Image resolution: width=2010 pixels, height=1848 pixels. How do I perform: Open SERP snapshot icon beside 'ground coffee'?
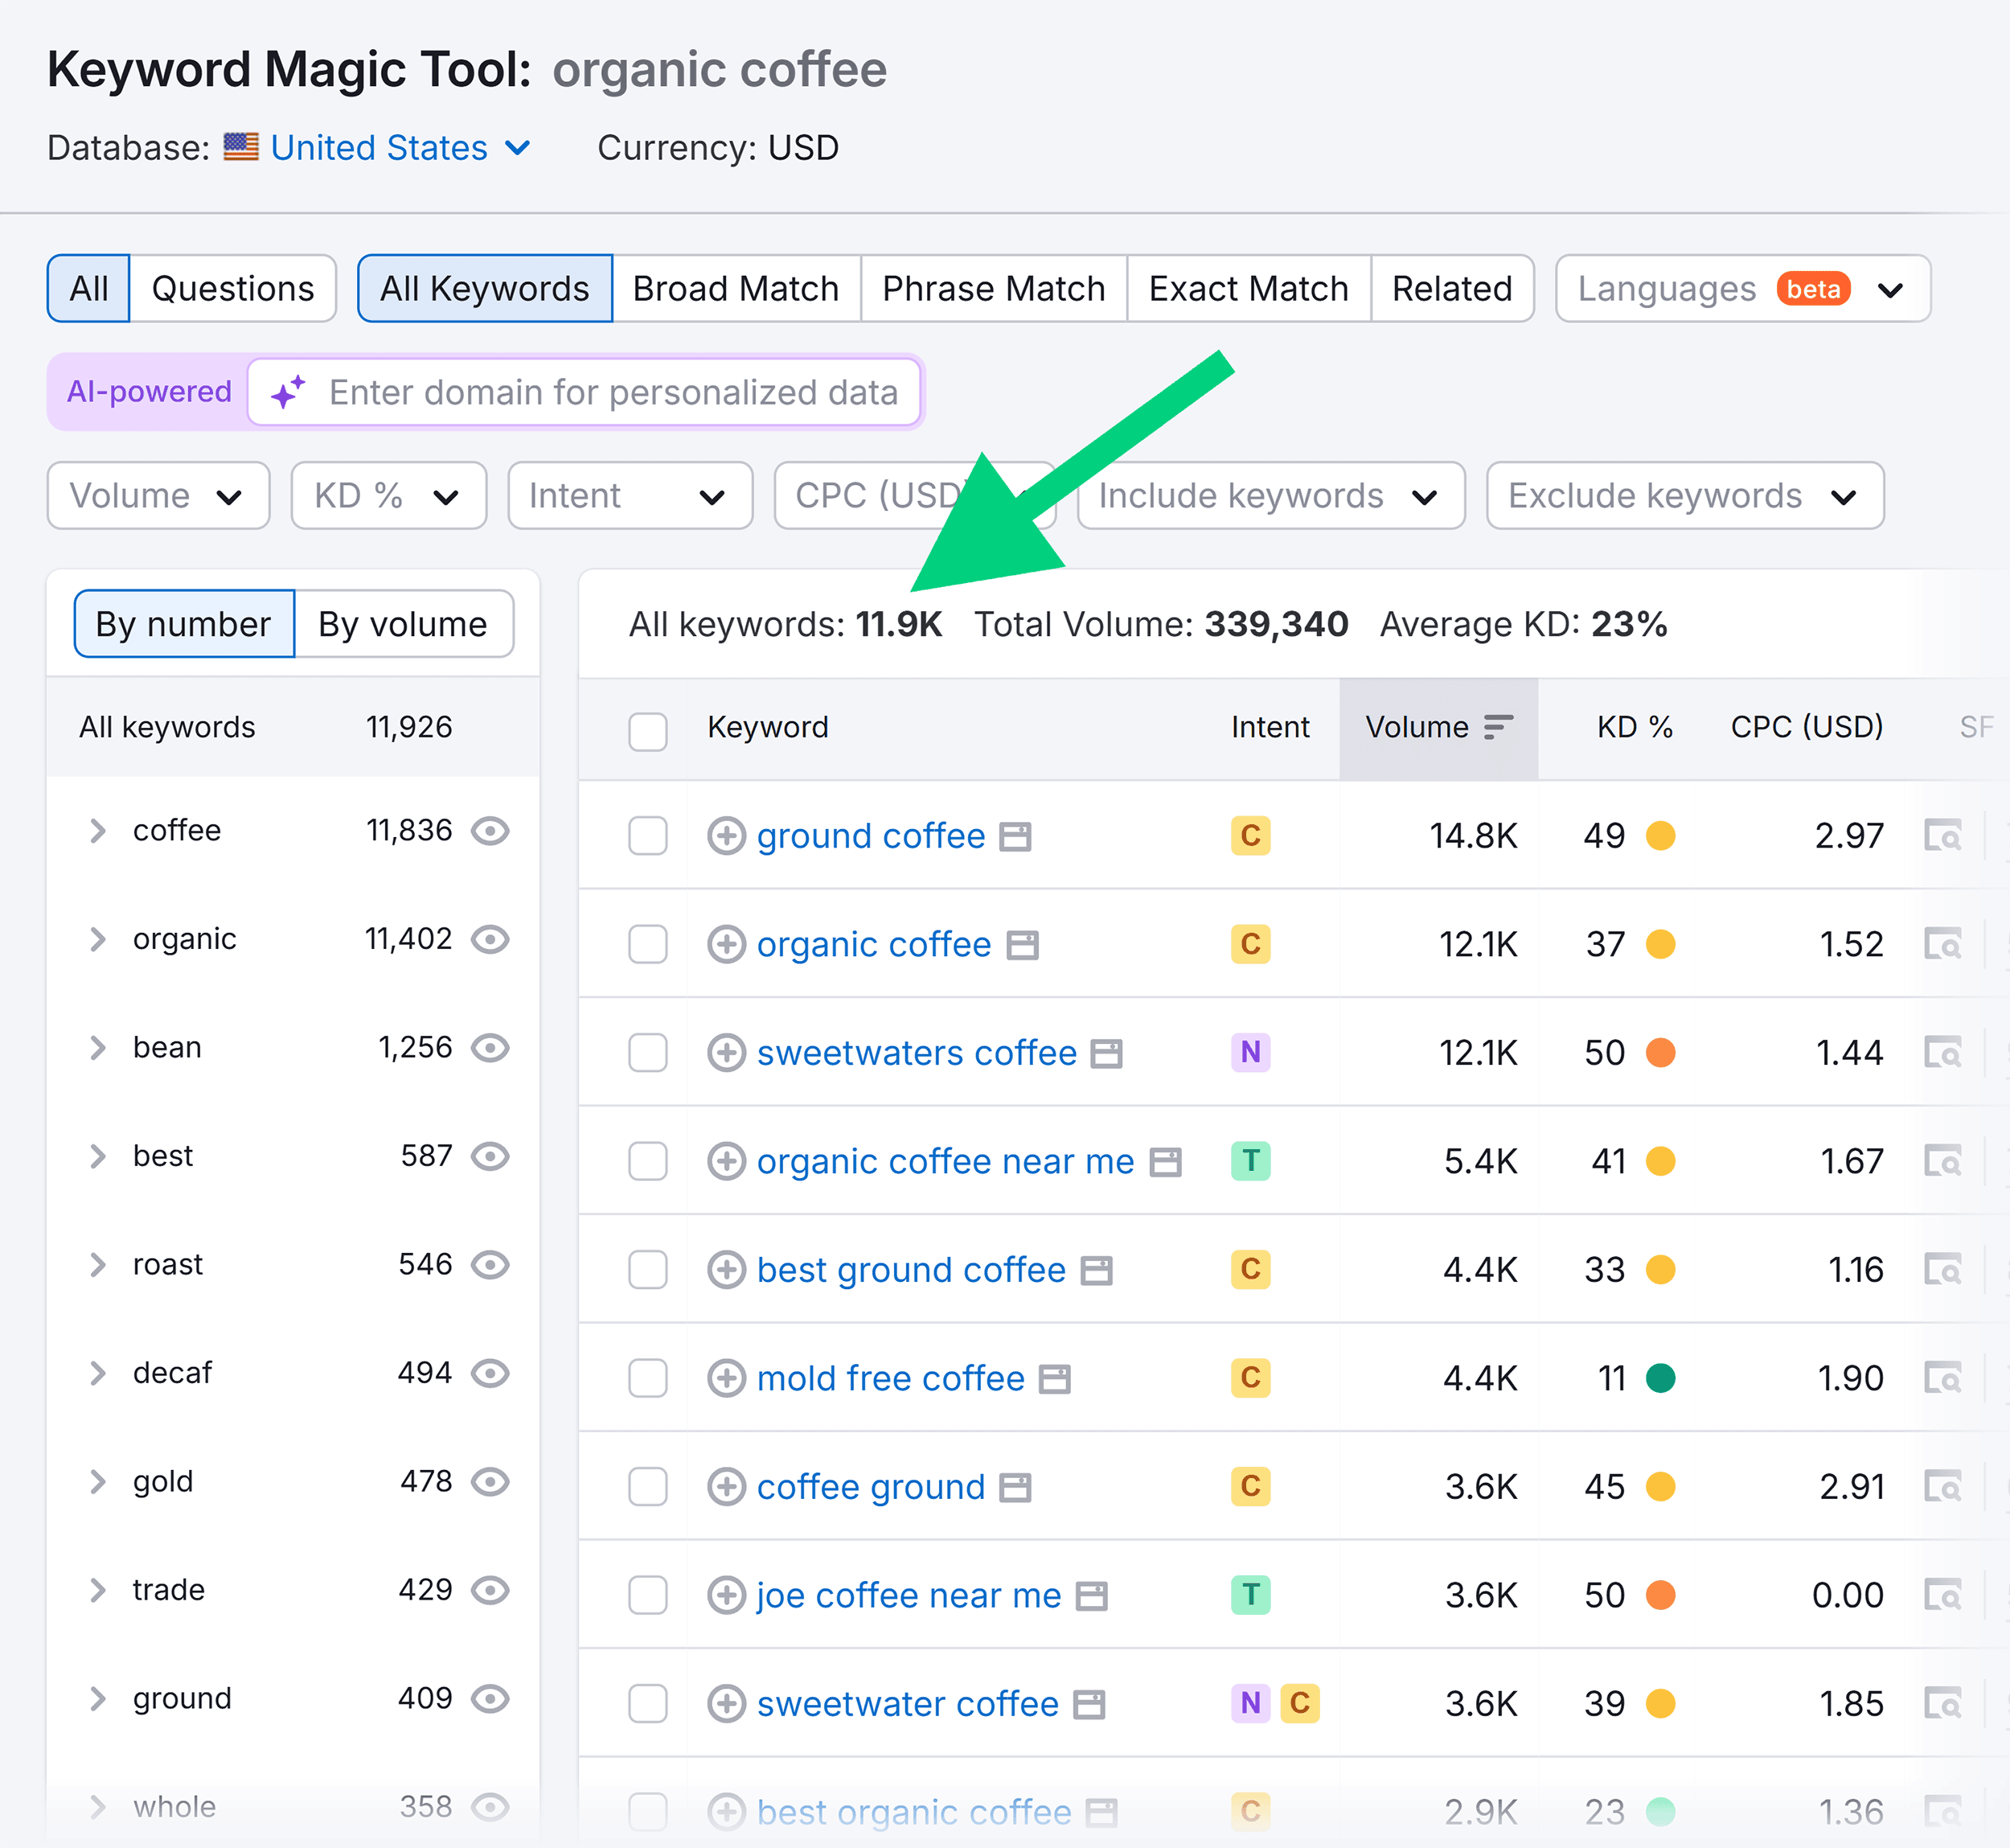1015,836
